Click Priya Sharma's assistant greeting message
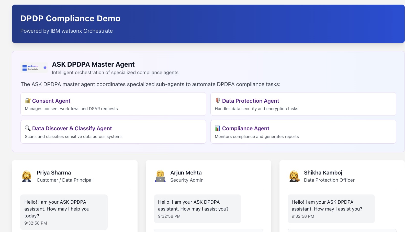Image resolution: width=405 pixels, height=232 pixels. pyautogui.click(x=64, y=212)
